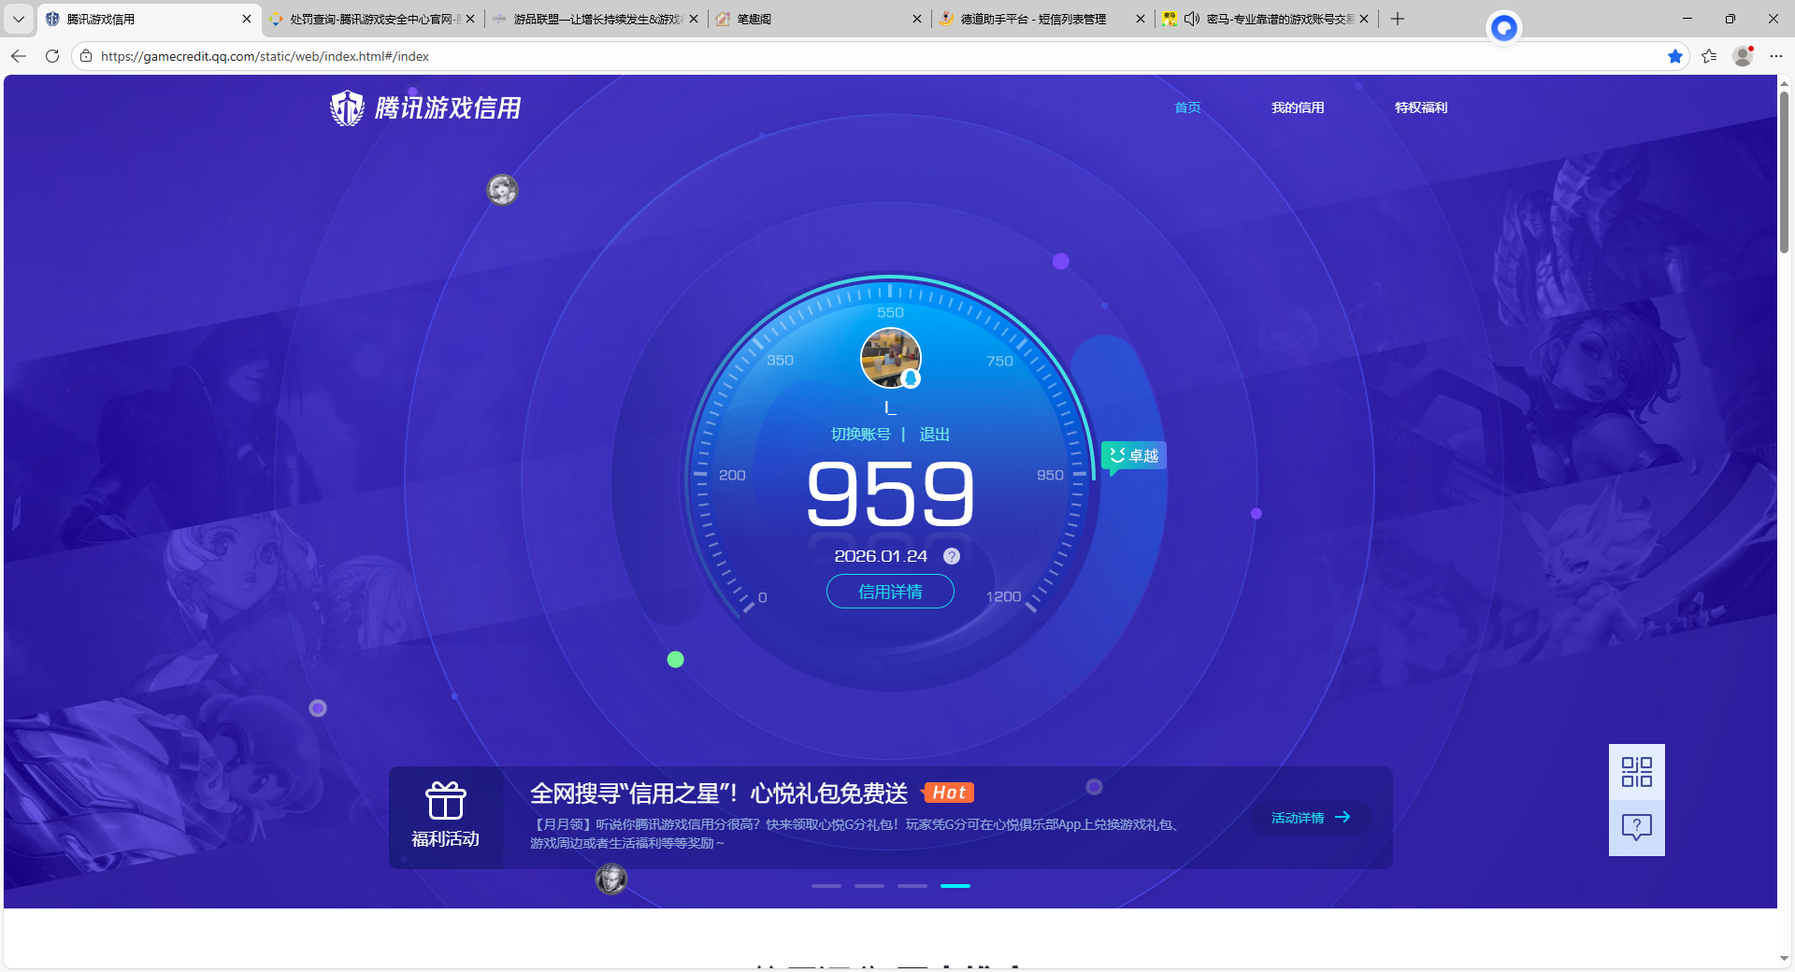1795x972 pixels.
Task: Select the first carousel indicator dash
Action: click(826, 885)
